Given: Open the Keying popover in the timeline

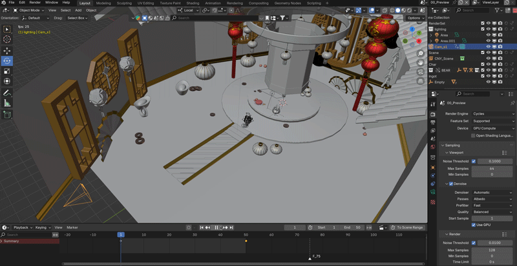Looking at the screenshot, I should pyautogui.click(x=43, y=227).
